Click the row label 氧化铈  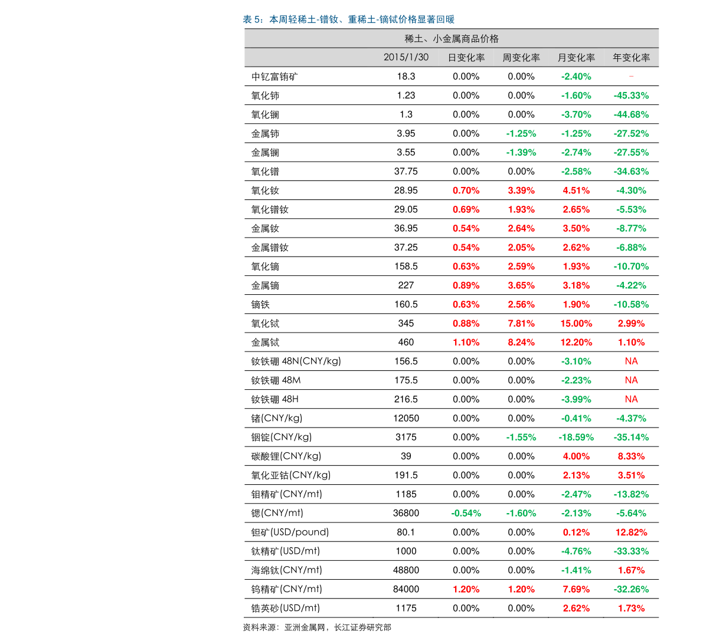266,96
